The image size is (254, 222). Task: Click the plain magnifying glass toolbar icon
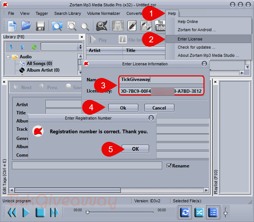click(x=85, y=27)
